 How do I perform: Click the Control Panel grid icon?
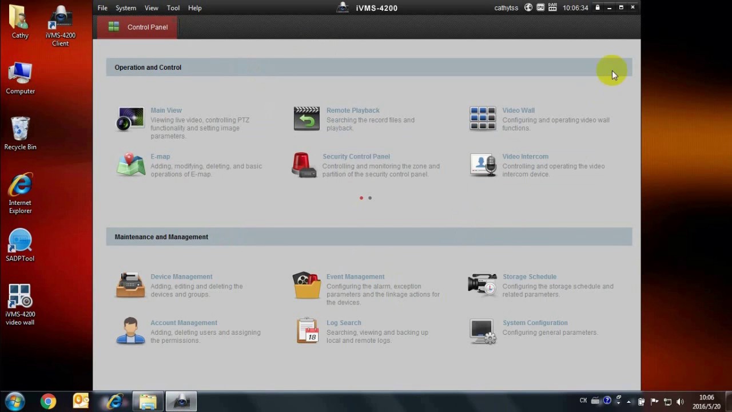coord(114,27)
